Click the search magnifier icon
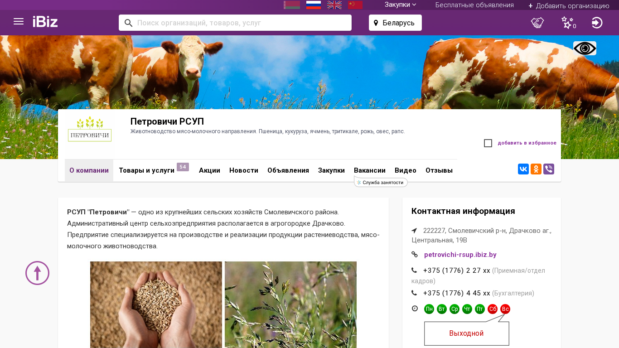This screenshot has height=348, width=619. click(x=128, y=23)
